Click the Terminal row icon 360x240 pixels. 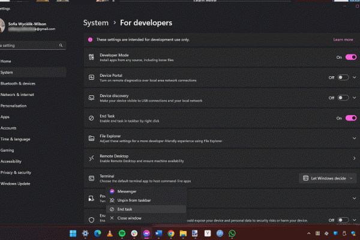click(91, 178)
